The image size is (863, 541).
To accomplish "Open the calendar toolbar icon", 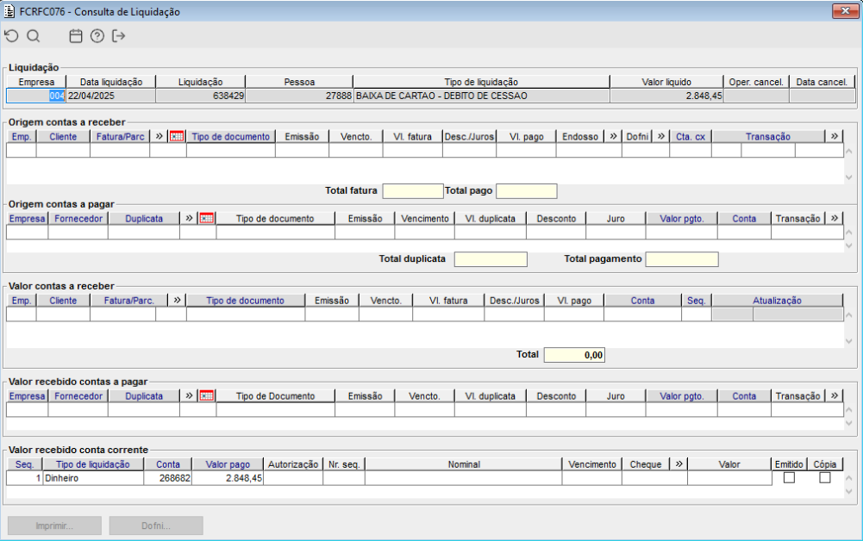I will point(76,36).
